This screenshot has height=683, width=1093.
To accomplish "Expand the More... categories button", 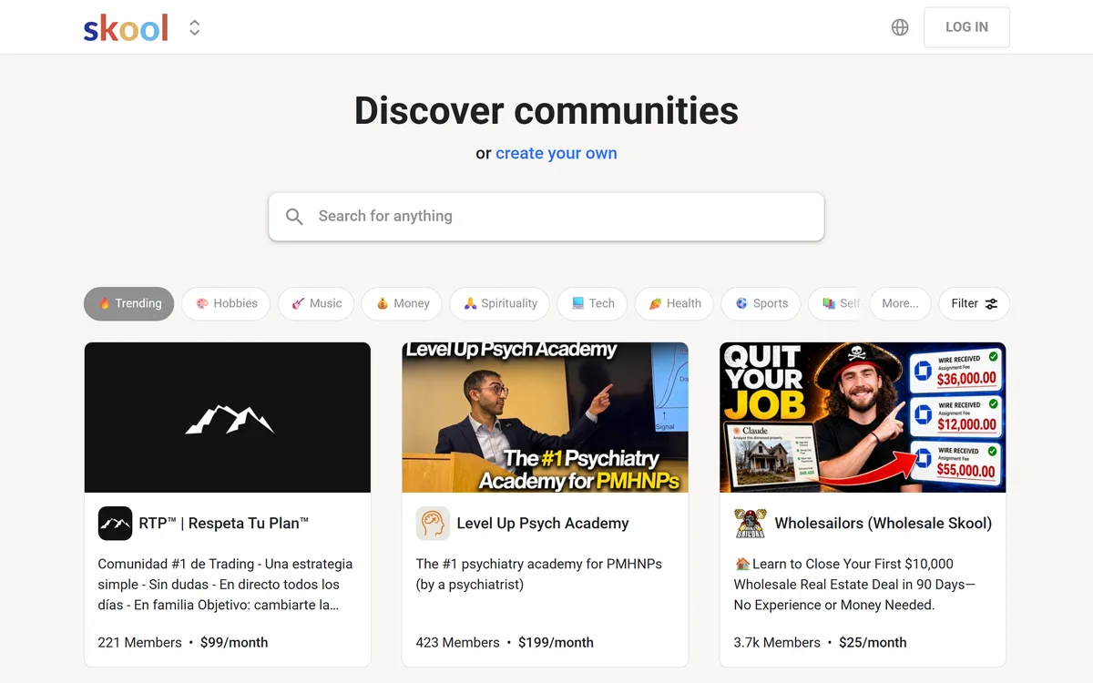I will [x=900, y=303].
